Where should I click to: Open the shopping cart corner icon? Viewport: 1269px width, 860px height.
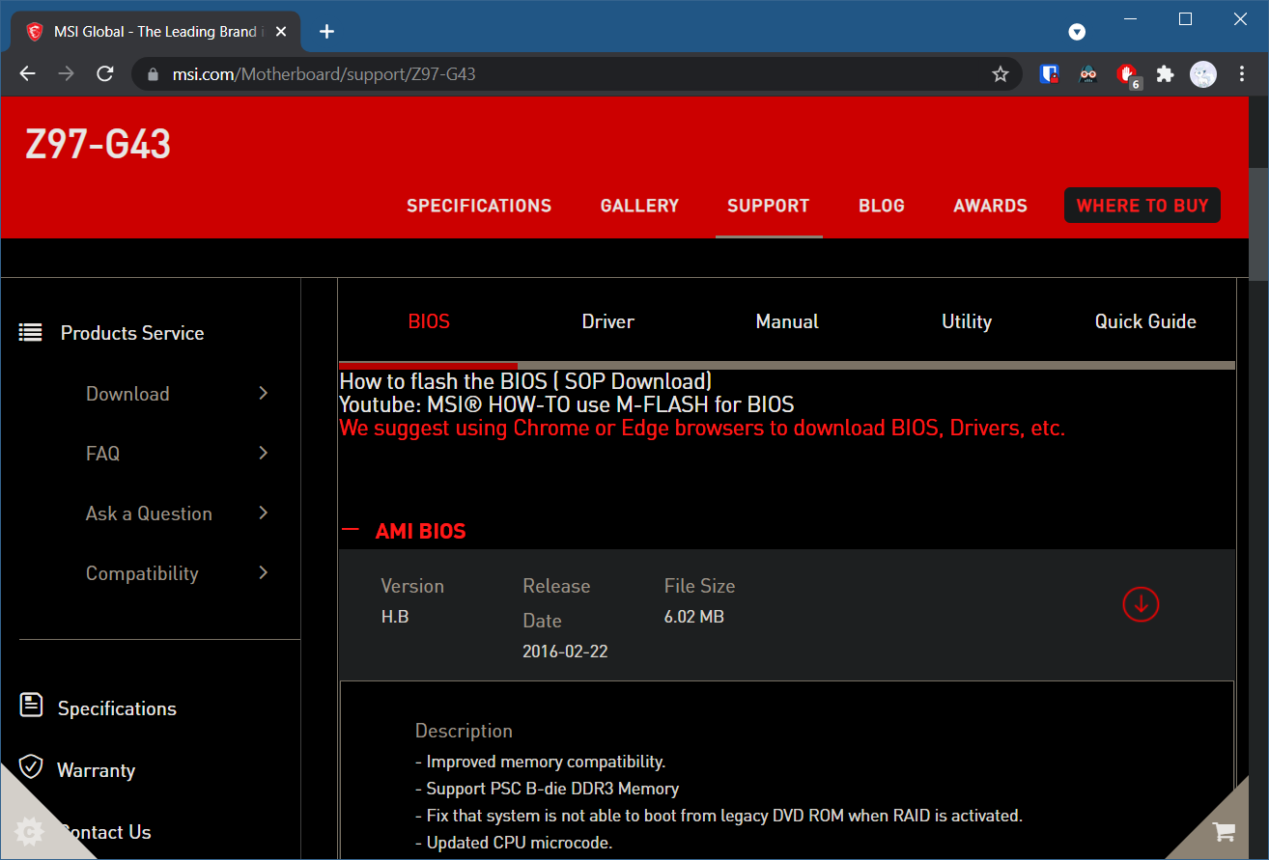[x=1224, y=831]
